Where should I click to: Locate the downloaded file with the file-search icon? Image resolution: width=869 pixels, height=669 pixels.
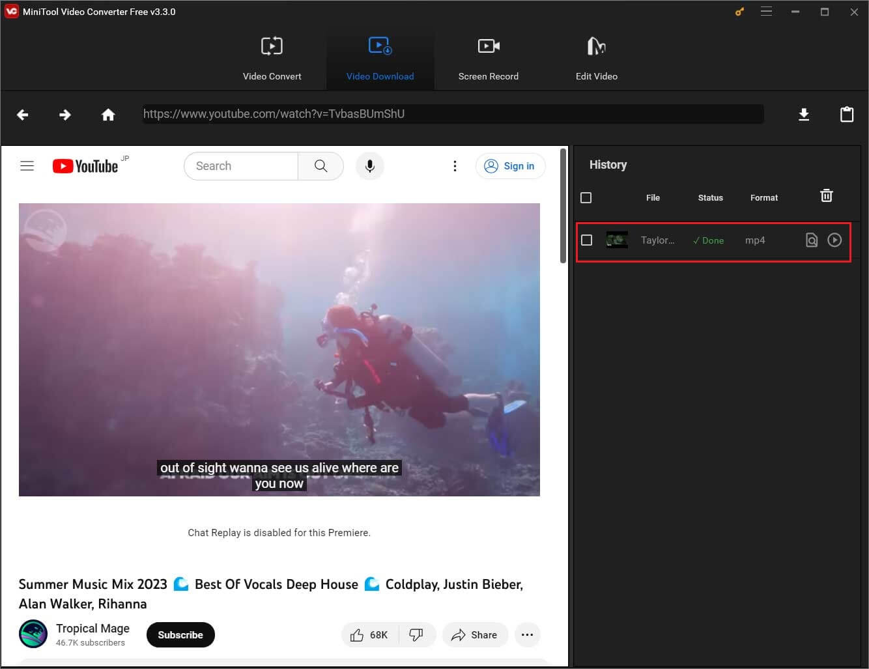[812, 240]
